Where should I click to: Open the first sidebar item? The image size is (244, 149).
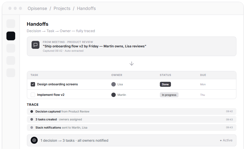(11, 24)
